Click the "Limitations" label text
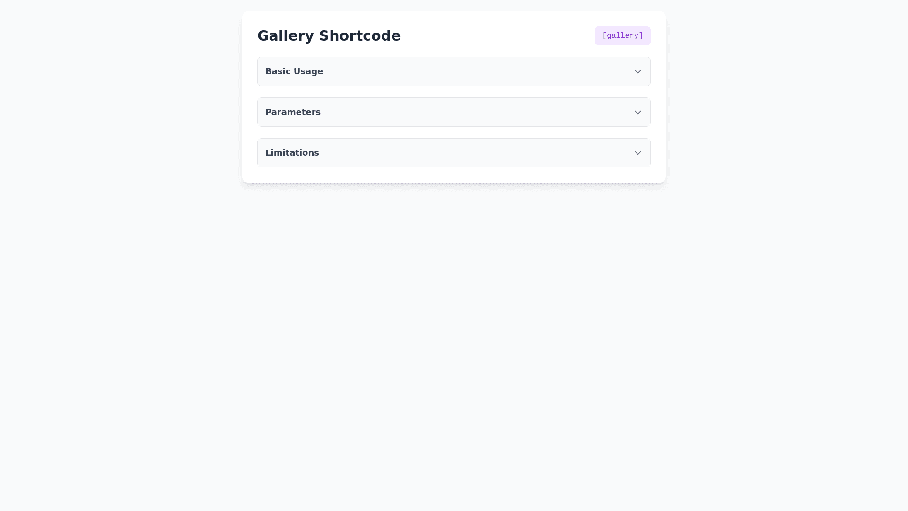The width and height of the screenshot is (908, 511). click(292, 153)
